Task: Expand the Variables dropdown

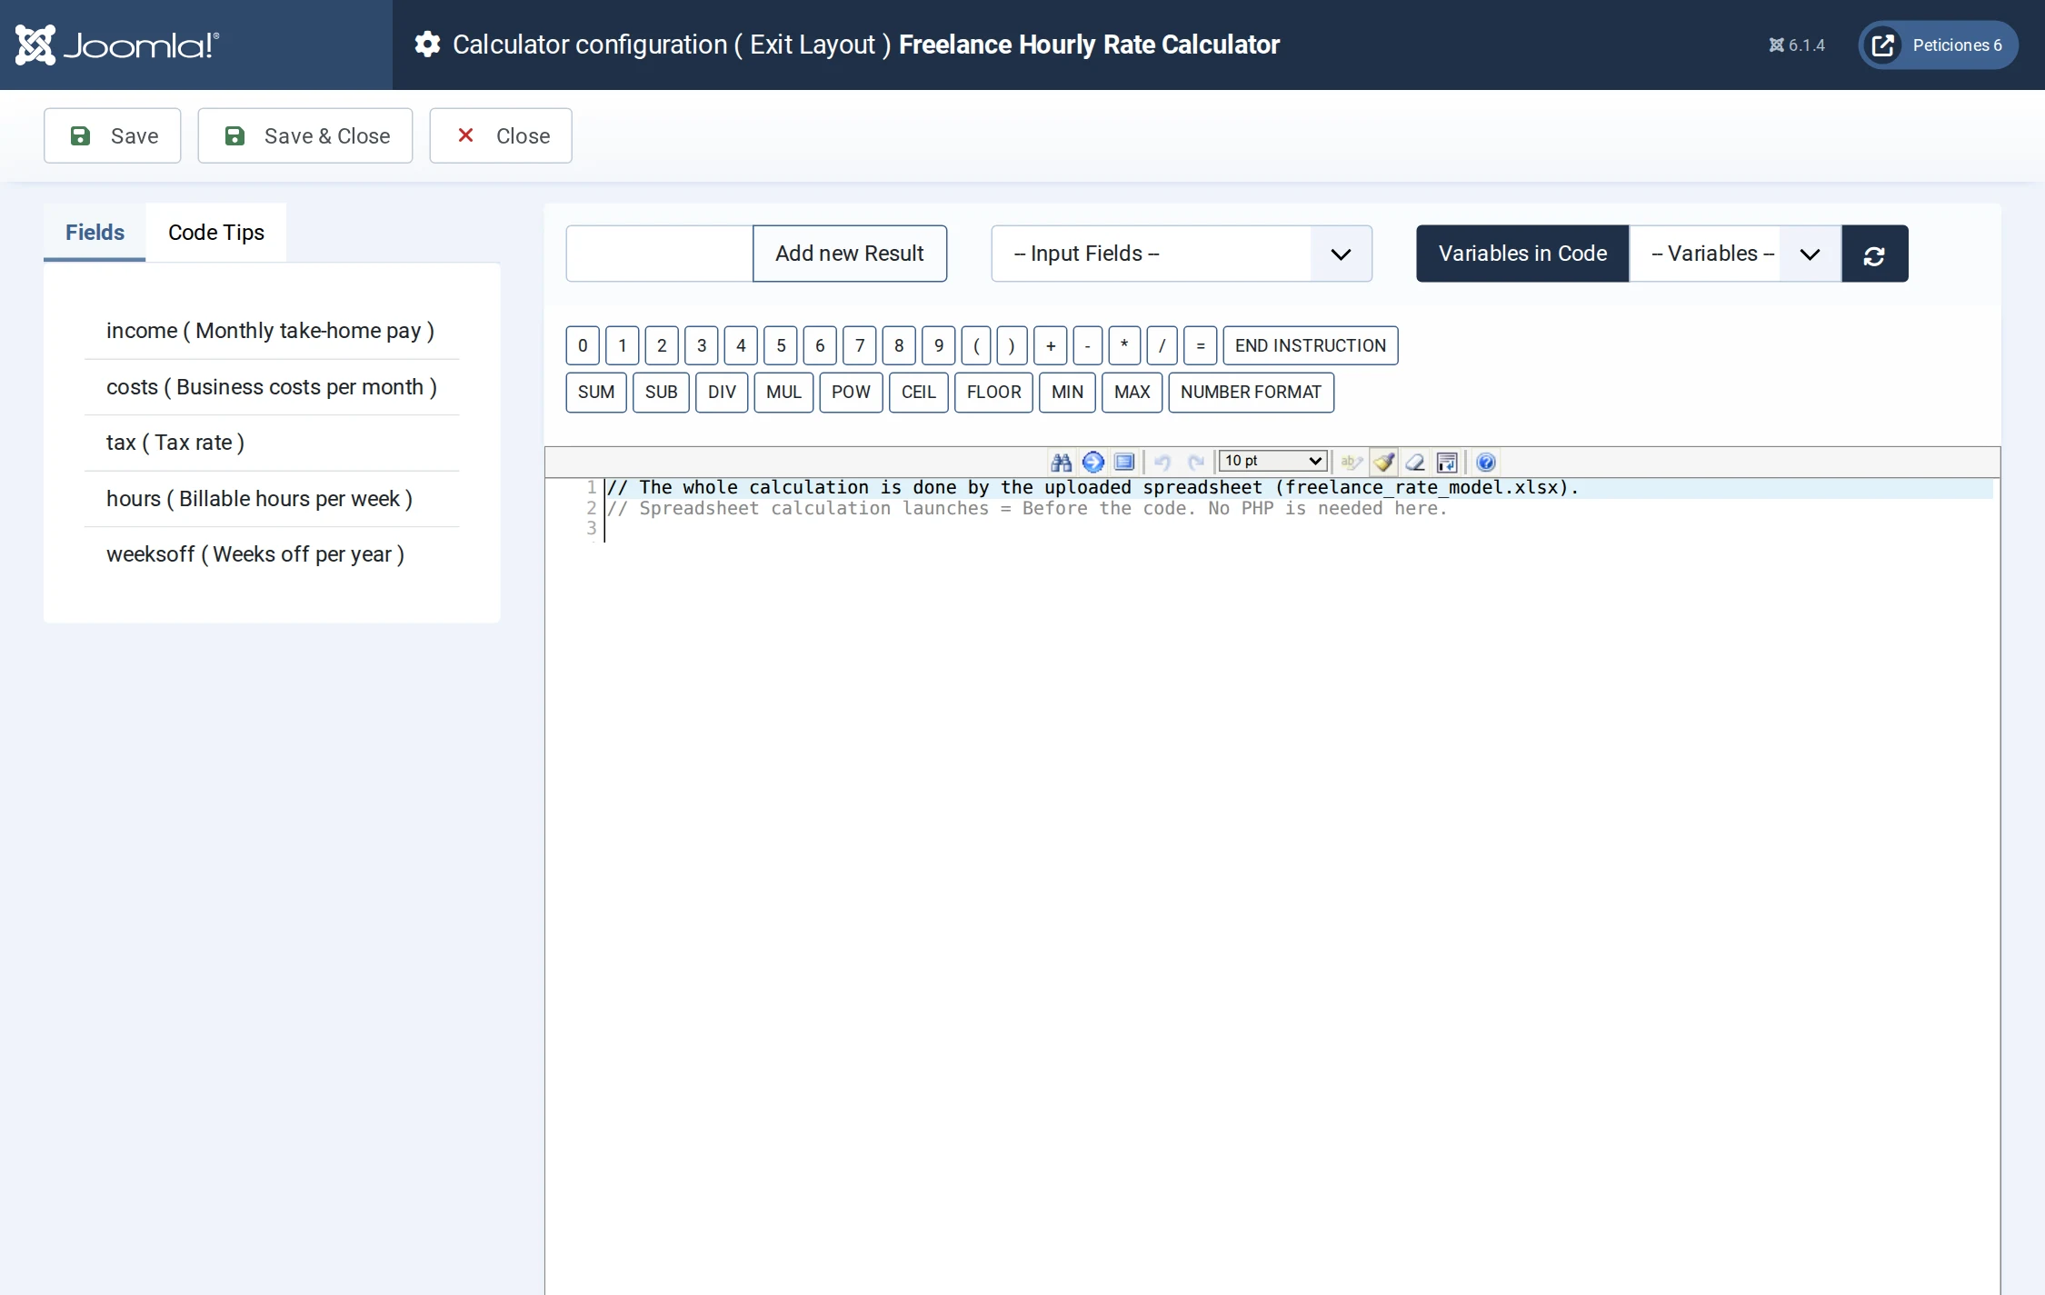Action: (1735, 254)
